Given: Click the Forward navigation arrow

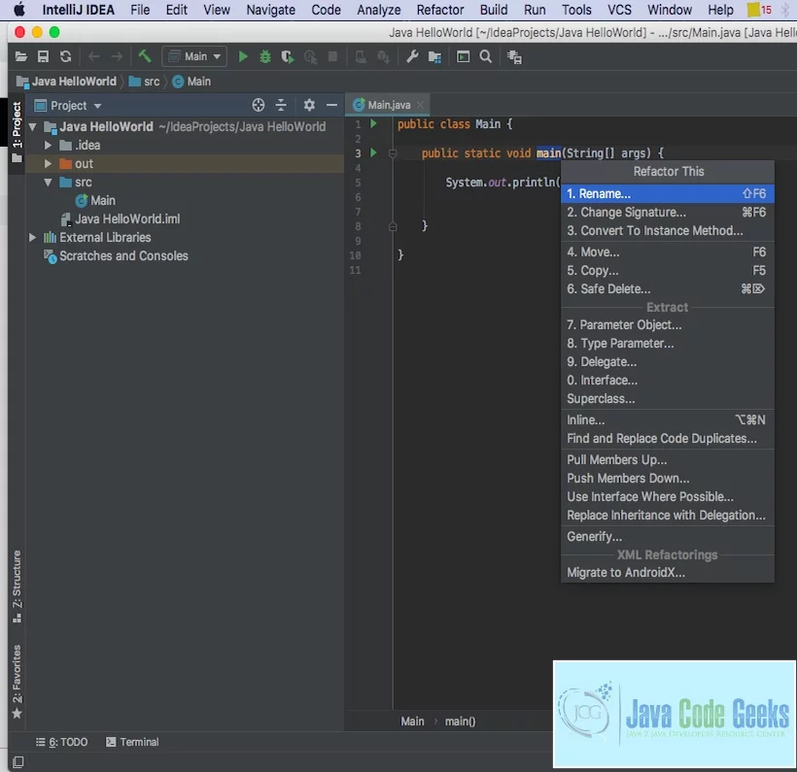Looking at the screenshot, I should [x=117, y=56].
